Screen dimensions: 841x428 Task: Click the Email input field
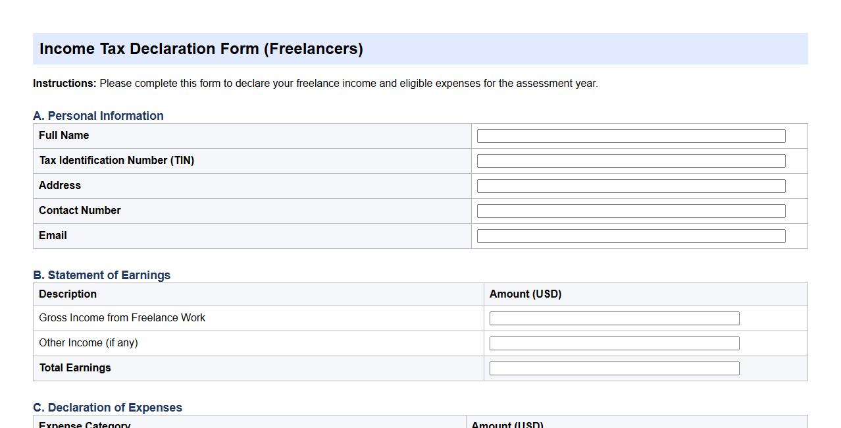click(630, 236)
